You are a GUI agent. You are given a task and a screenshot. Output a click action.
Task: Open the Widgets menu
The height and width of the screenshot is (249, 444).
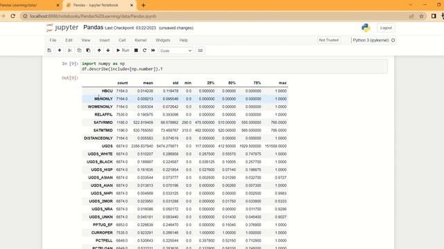click(x=163, y=40)
